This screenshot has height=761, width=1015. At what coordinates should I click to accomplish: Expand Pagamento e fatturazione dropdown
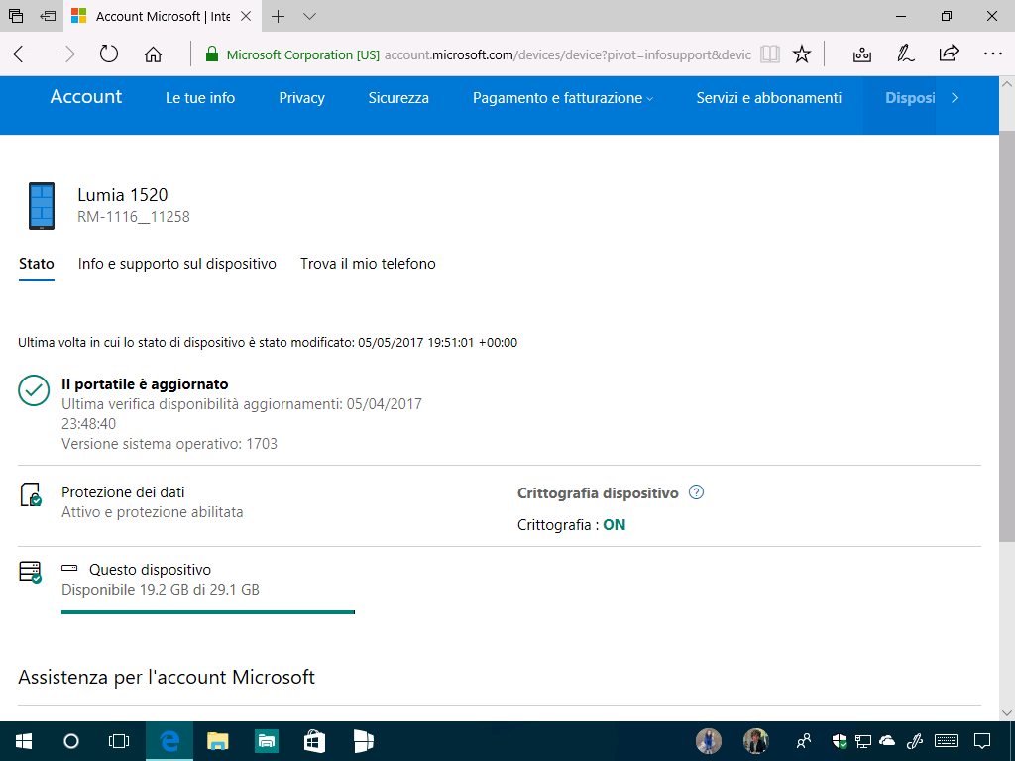pyautogui.click(x=563, y=98)
